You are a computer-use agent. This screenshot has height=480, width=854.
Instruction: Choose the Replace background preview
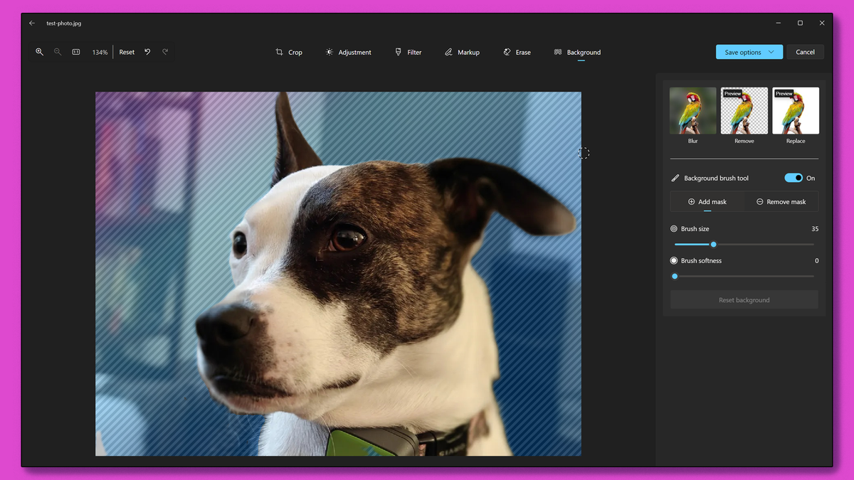click(795, 110)
